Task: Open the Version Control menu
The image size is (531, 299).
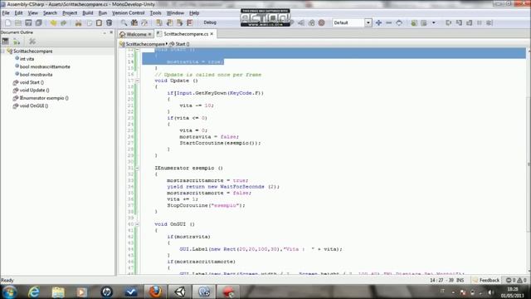Action: coord(129,13)
